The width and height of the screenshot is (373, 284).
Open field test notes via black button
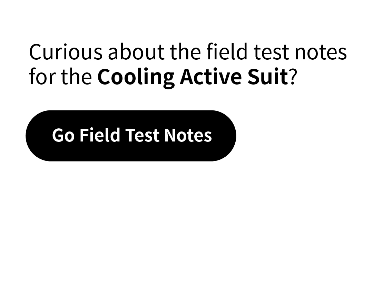[131, 136]
